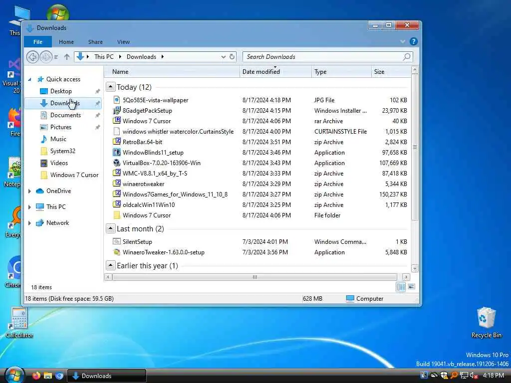Go up one folder level

(67, 57)
